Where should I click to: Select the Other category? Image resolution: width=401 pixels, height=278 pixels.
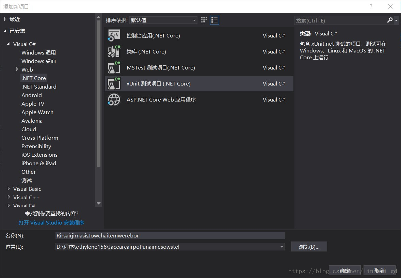(28, 172)
